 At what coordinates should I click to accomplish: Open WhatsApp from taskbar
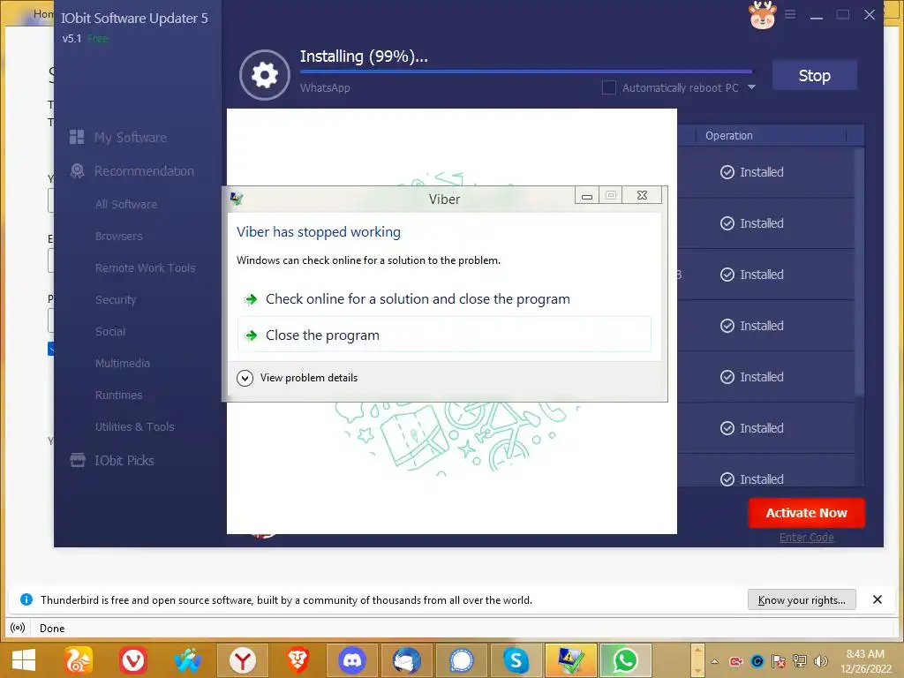coord(625,660)
